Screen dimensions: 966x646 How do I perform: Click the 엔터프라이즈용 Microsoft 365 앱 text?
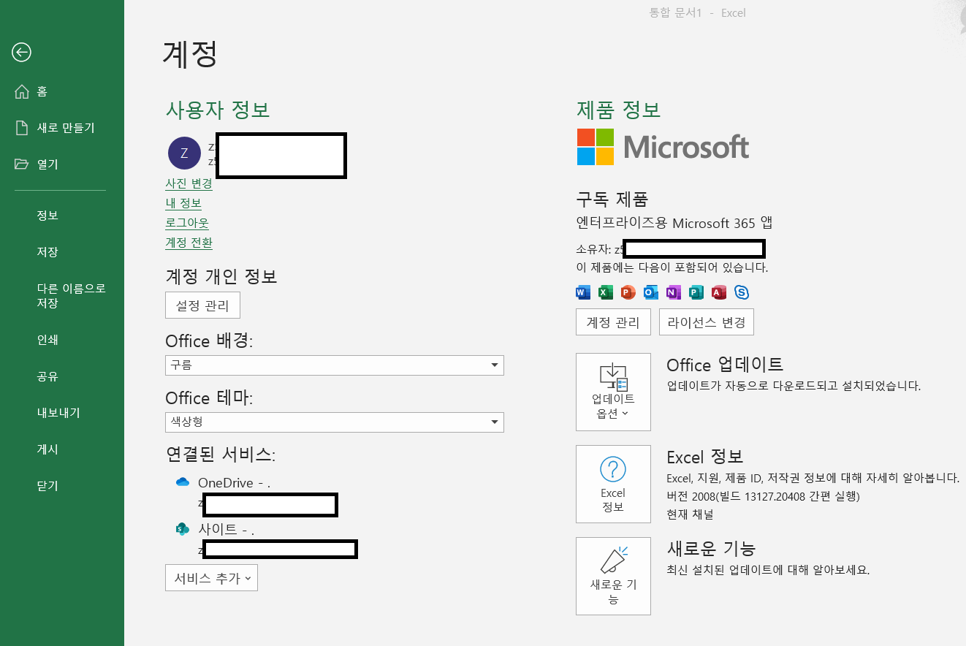(x=674, y=223)
